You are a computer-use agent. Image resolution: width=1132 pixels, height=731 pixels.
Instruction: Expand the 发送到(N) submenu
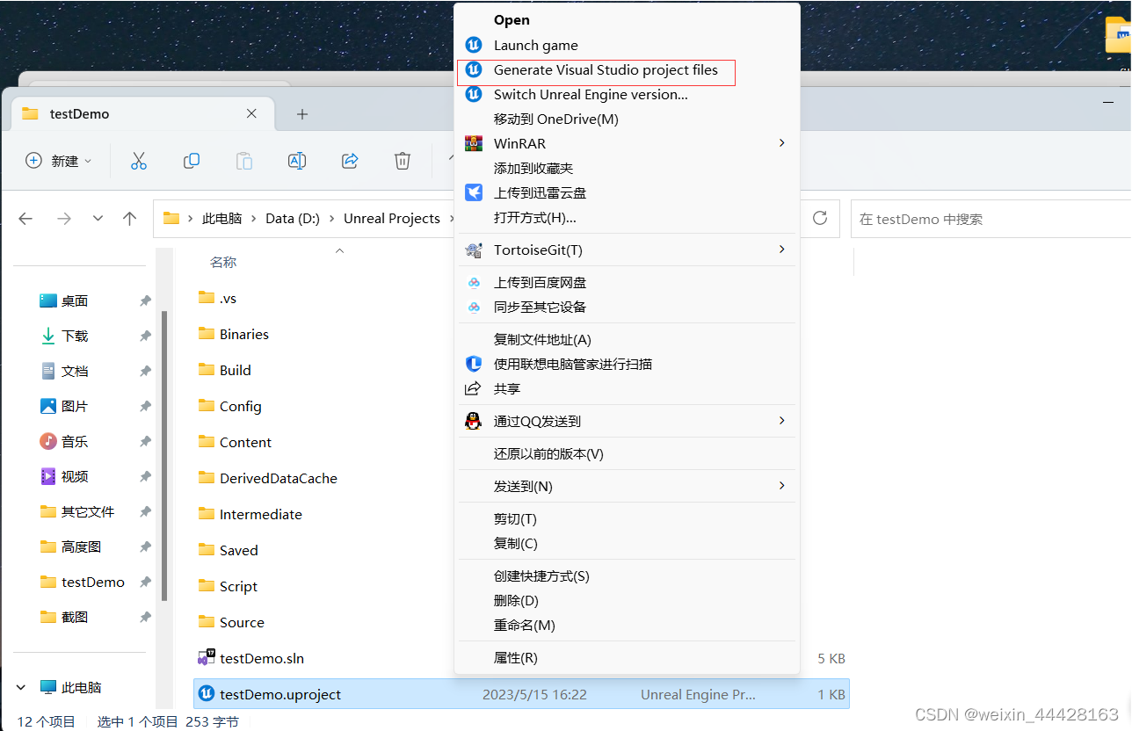coord(627,486)
